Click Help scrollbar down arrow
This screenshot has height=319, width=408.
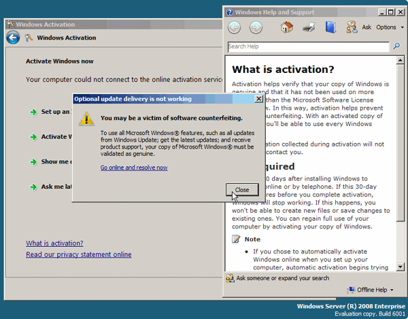[401, 266]
